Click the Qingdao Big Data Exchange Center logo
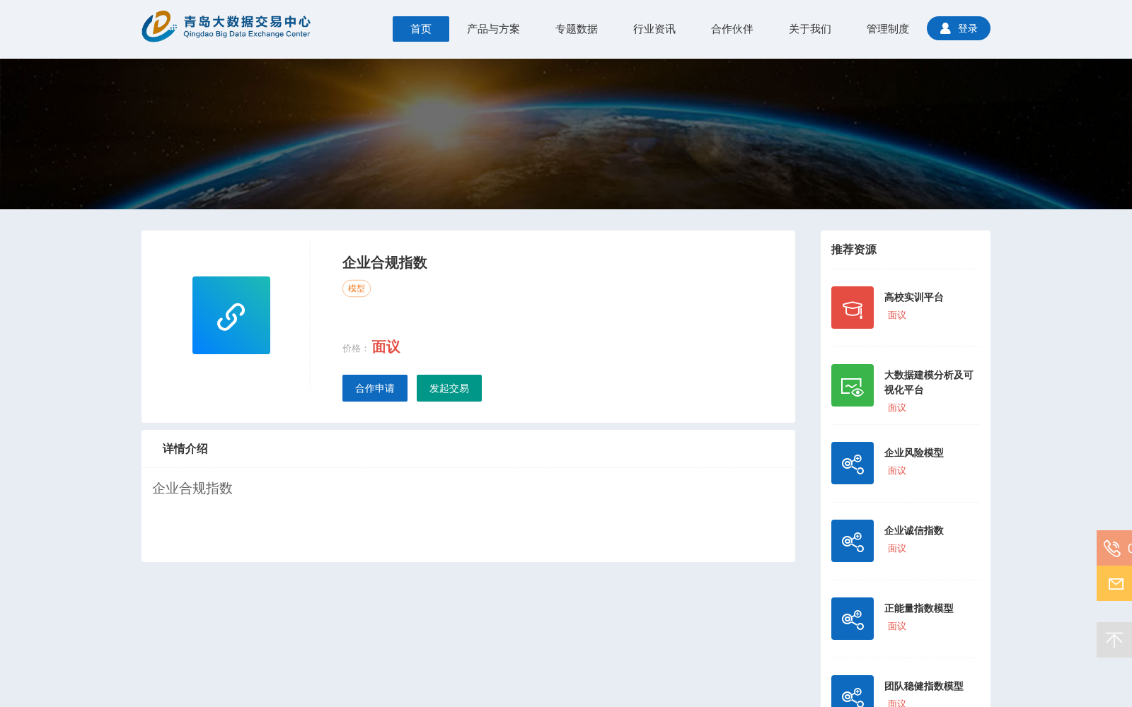The width and height of the screenshot is (1132, 707). pyautogui.click(x=226, y=27)
